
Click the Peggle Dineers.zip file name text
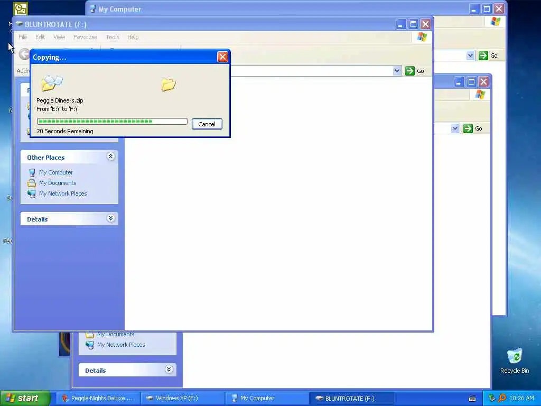click(60, 100)
